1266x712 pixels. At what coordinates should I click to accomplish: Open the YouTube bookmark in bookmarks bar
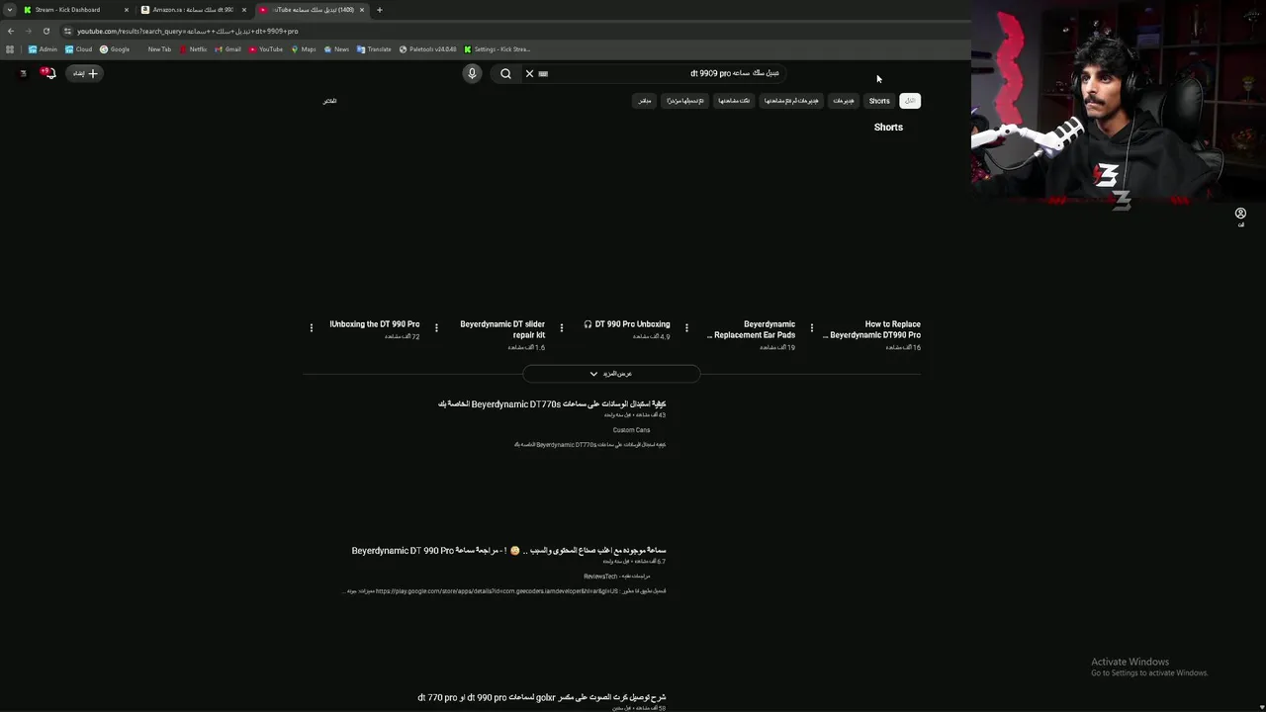coord(266,49)
